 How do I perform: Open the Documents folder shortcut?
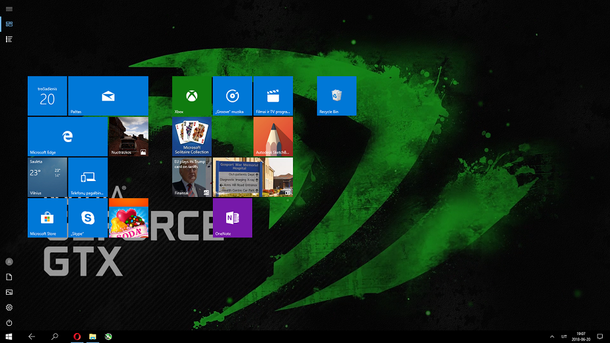[9, 277]
